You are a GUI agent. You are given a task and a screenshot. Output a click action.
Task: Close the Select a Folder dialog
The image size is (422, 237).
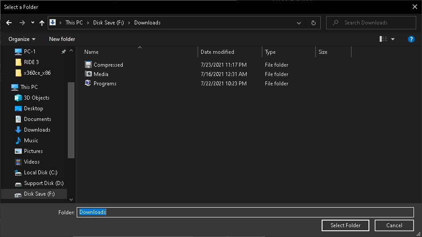click(x=415, y=7)
